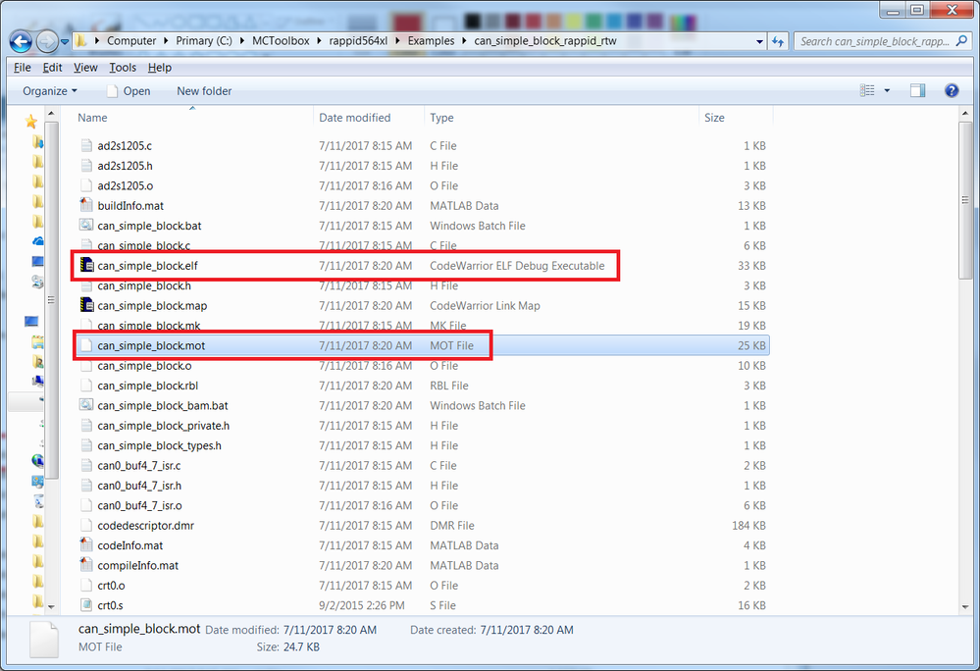This screenshot has height=671, width=980.
Task: Select the can0_buf4_7_isr.o file
Action: pyautogui.click(x=140, y=505)
